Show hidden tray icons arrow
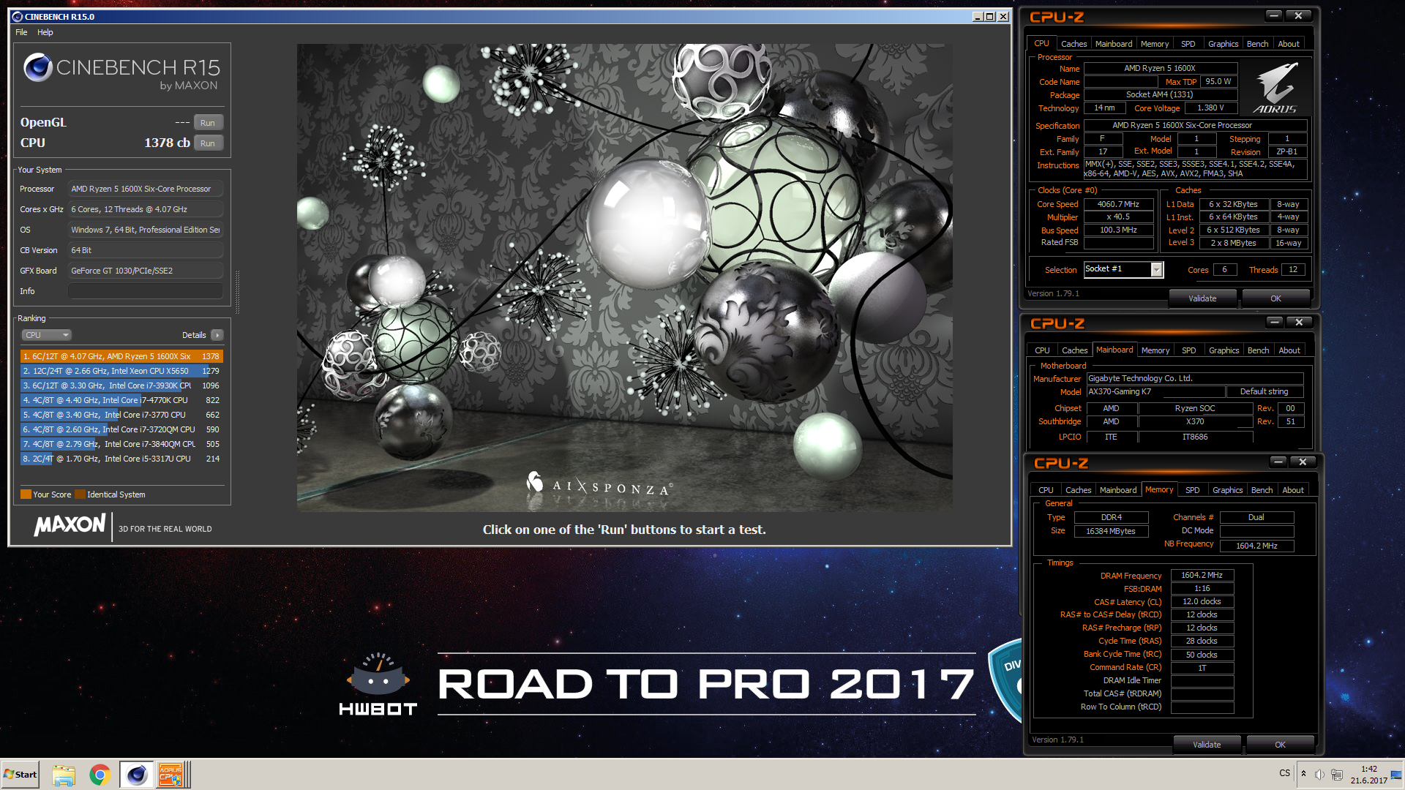The image size is (1405, 790). [x=1303, y=774]
